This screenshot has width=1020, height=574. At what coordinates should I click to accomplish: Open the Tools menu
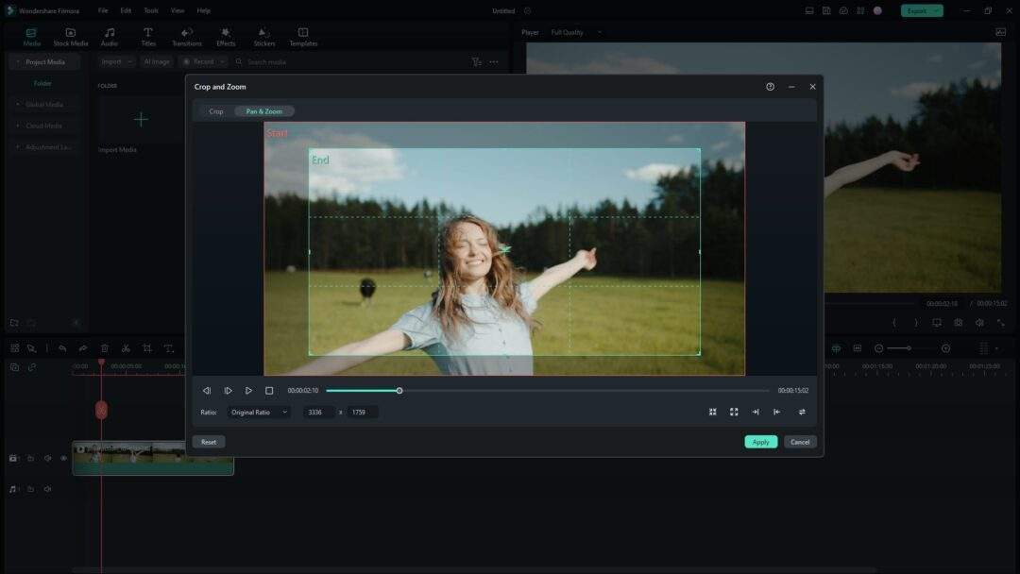click(x=149, y=10)
